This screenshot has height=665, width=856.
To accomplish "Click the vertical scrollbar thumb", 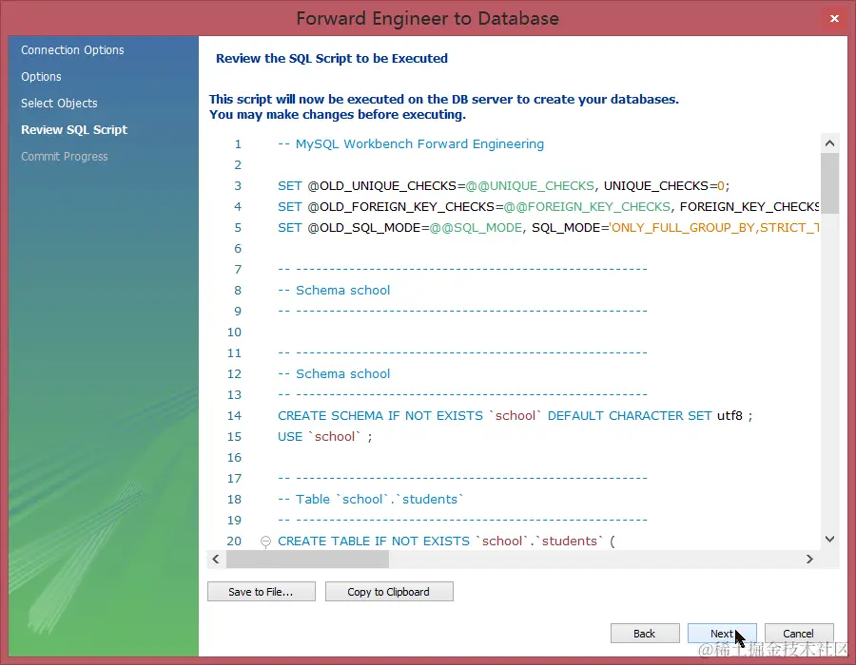I will point(829,183).
